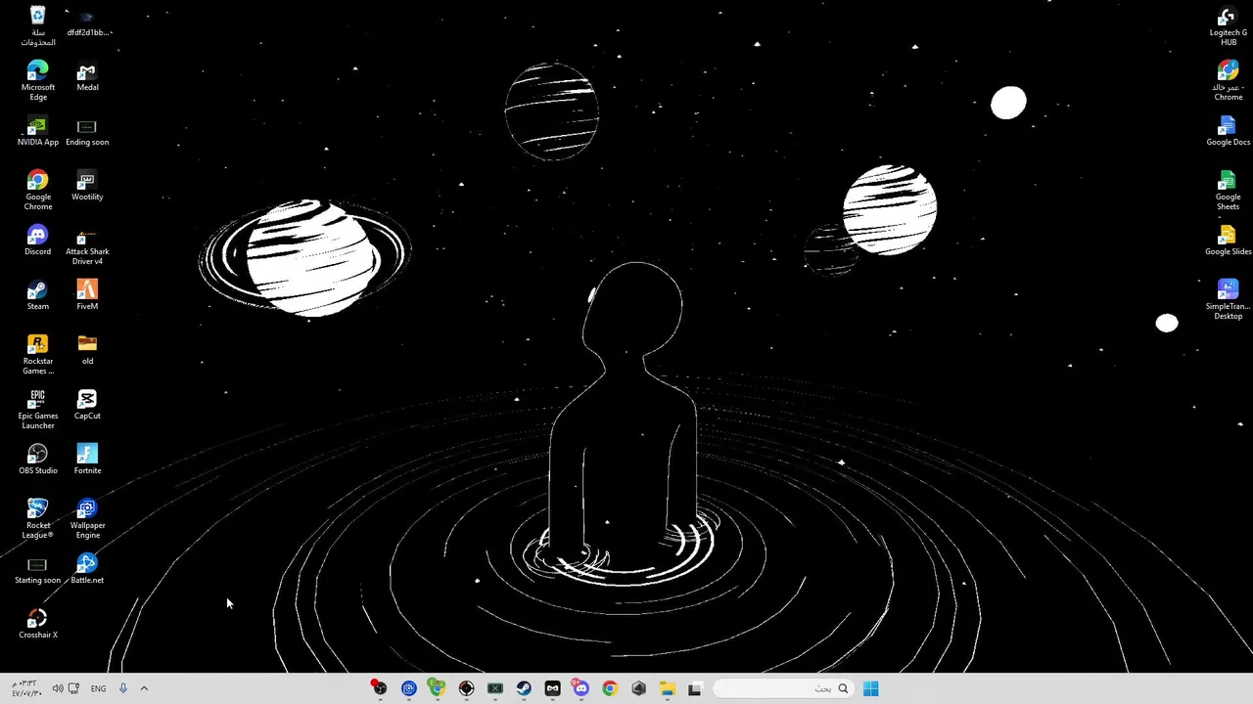Open plain Google Chrome taskbar icon

(610, 688)
